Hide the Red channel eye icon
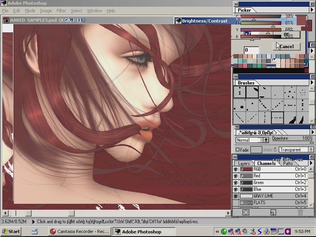The width and height of the screenshot is (316, 237). pyautogui.click(x=235, y=176)
